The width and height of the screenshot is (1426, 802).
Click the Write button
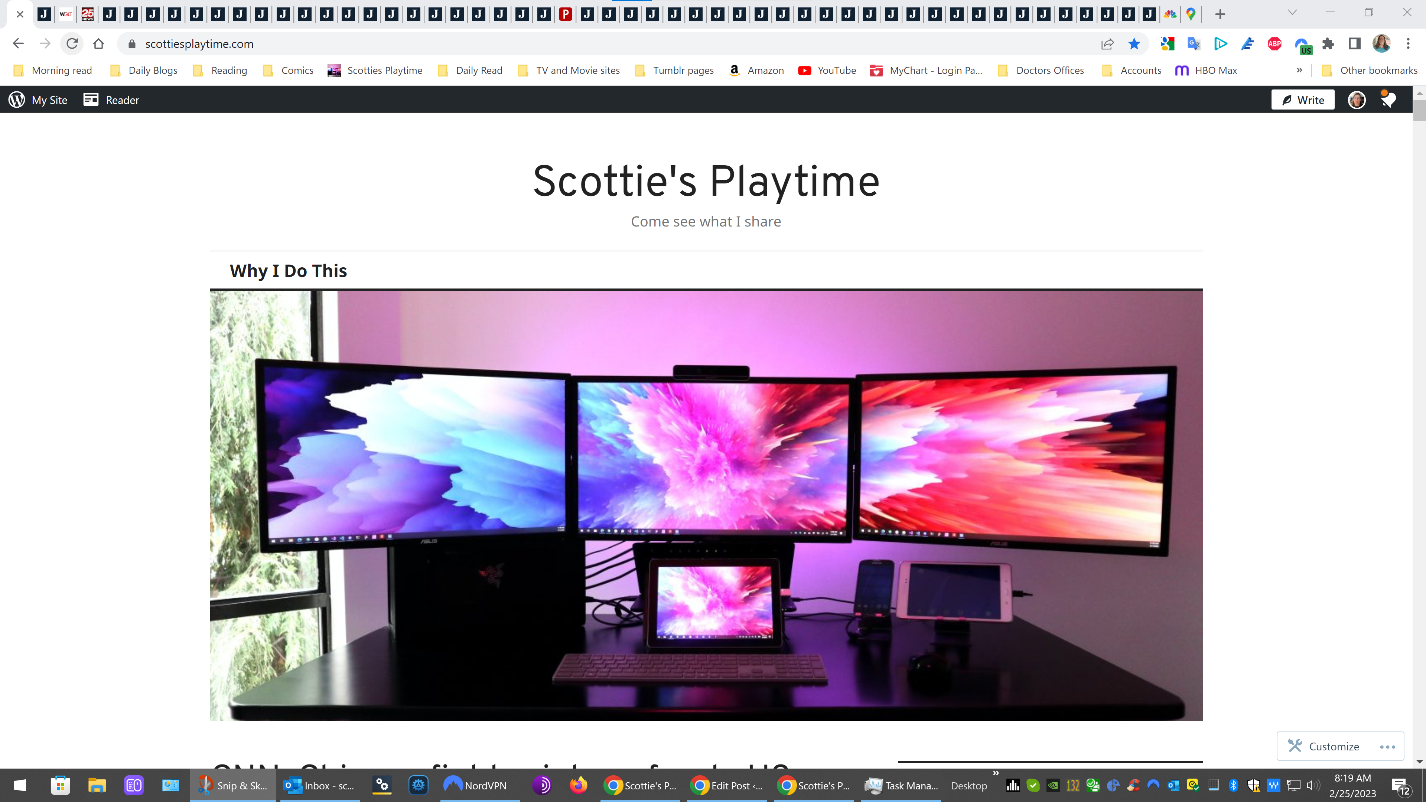click(x=1303, y=100)
